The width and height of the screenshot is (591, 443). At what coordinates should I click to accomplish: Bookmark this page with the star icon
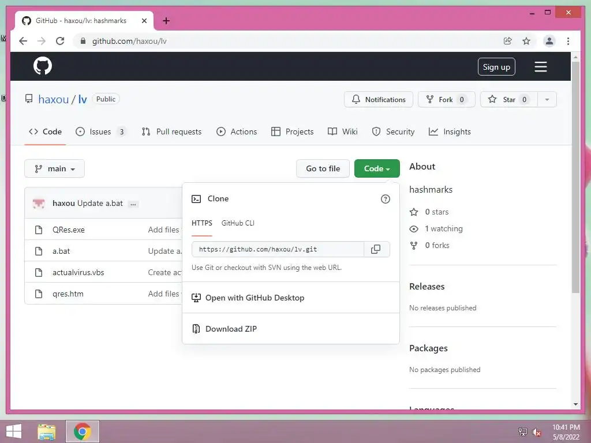coord(526,41)
